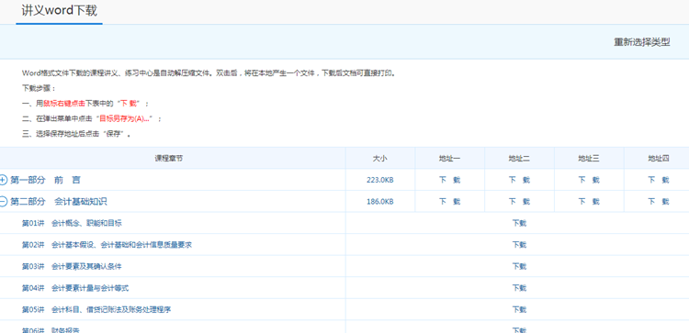Click 下载 for 第02讲 会计基本假设
Screen dimensions: 689x333
[519, 245]
